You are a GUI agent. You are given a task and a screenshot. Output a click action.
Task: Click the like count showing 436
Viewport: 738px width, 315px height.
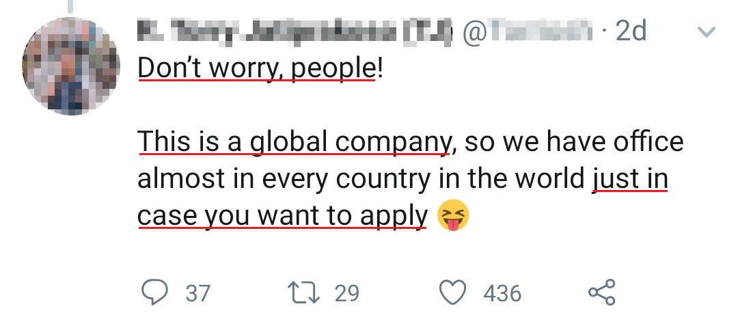point(502,293)
